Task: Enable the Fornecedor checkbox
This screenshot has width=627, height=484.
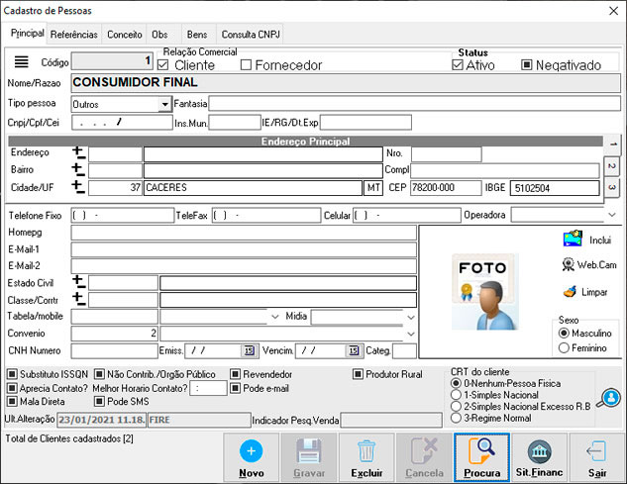Action: tap(246, 65)
